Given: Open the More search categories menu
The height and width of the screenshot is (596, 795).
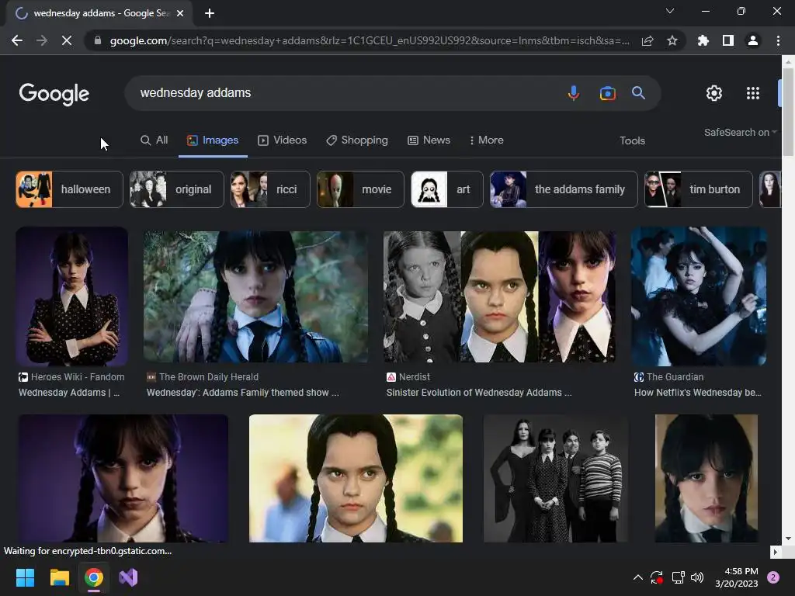Looking at the screenshot, I should click(x=486, y=140).
